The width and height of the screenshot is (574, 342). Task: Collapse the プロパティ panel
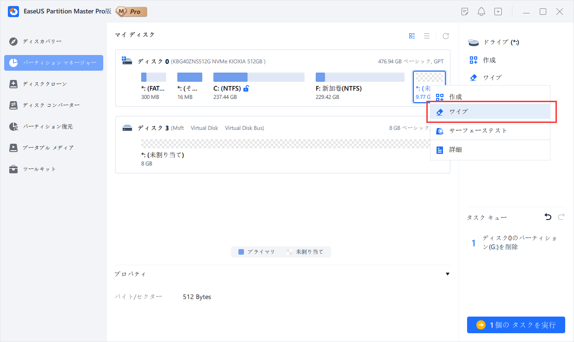(x=447, y=274)
